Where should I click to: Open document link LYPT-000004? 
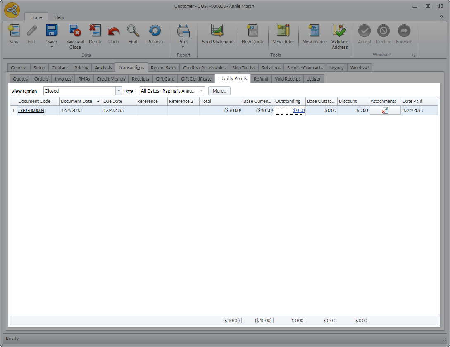pos(31,111)
